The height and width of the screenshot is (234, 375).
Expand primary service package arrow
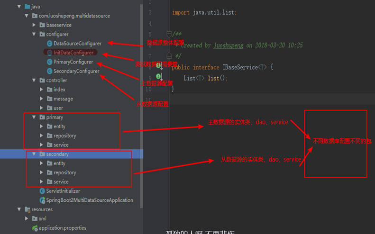click(41, 144)
